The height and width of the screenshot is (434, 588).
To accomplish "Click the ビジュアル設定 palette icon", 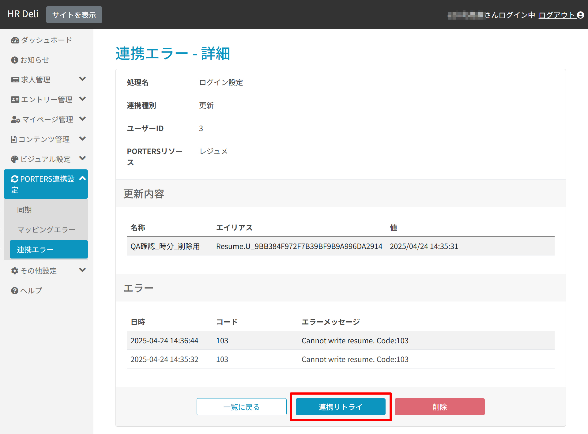I will 15,159.
